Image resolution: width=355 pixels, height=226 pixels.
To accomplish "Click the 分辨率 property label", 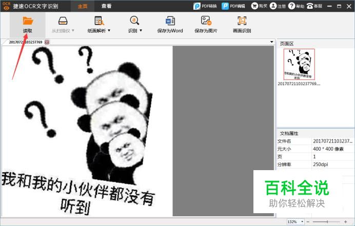I will [x=284, y=165].
